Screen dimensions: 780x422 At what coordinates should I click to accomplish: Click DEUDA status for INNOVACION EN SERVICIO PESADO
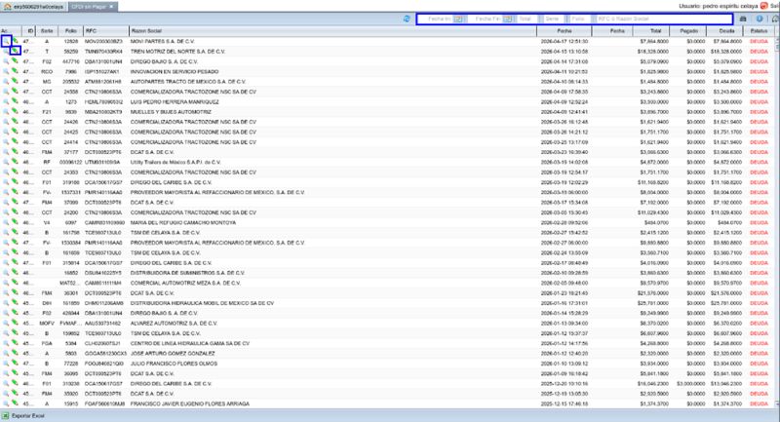click(x=759, y=71)
